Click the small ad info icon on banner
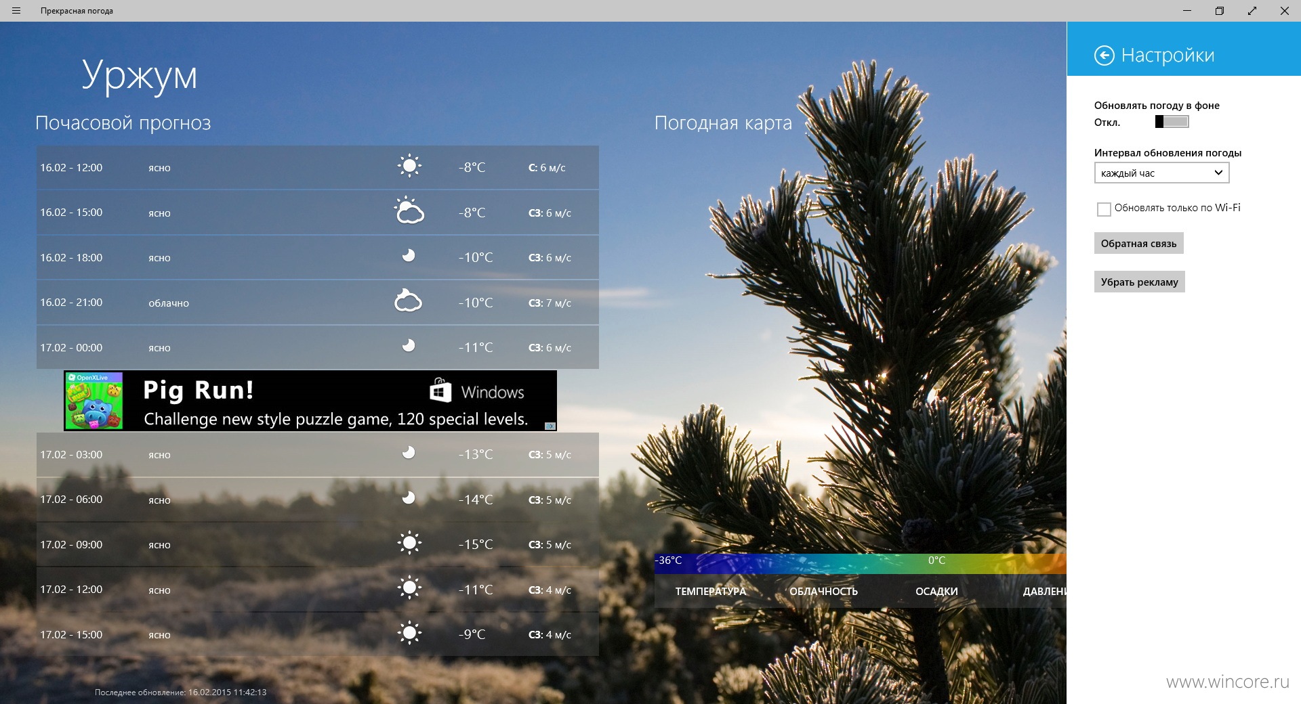1301x704 pixels. pyautogui.click(x=550, y=426)
